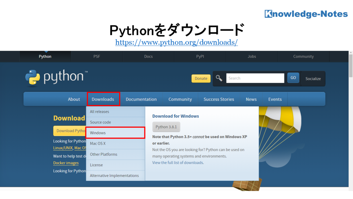Screen dimensions: 353x199
Task: Open the Linux/UNIX link
Action: pyautogui.click(x=63, y=148)
